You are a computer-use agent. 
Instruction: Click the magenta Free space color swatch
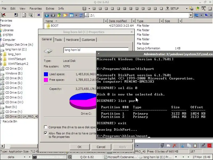tap(46, 80)
